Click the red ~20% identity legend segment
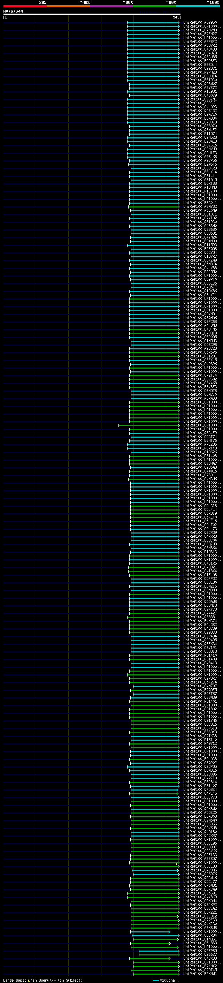The image size is (223, 983). 25,6
